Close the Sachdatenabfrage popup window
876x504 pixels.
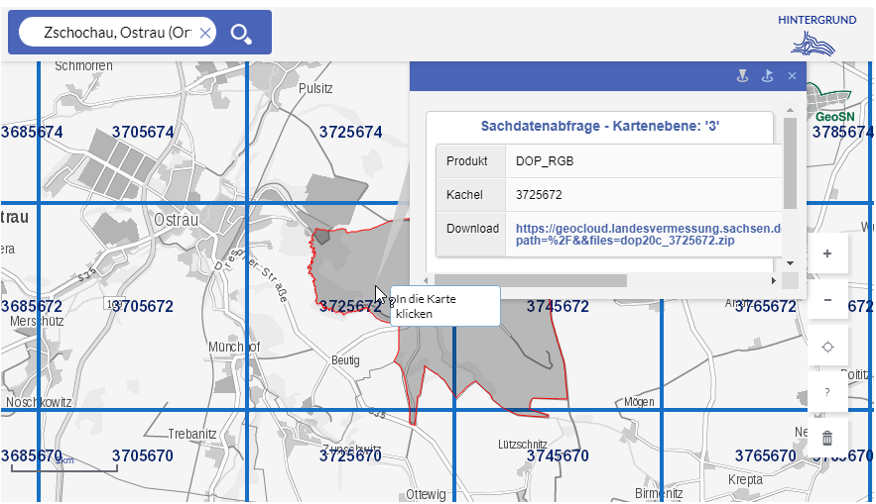tap(792, 75)
